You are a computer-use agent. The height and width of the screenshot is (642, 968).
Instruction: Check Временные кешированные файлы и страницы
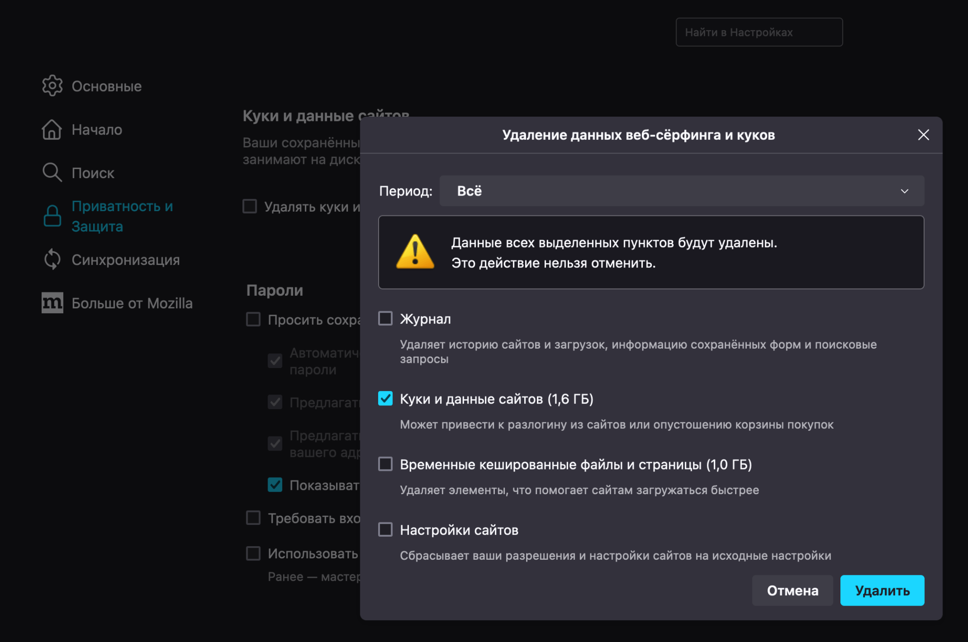pos(385,465)
